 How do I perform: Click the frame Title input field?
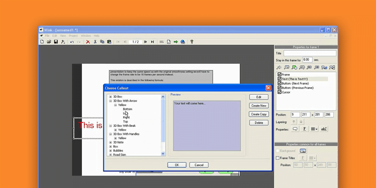pos(309,53)
